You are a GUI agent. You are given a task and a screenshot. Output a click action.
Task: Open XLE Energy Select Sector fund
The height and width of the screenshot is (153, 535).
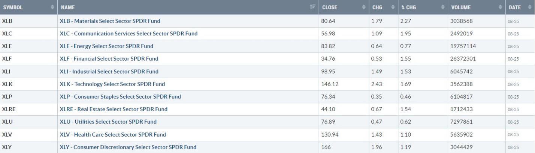tap(106, 46)
